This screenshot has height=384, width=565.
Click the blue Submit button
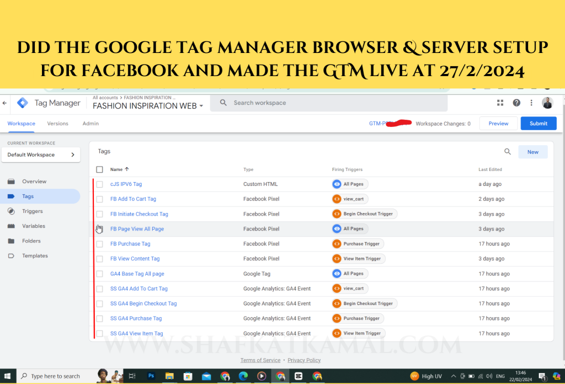[539, 124]
